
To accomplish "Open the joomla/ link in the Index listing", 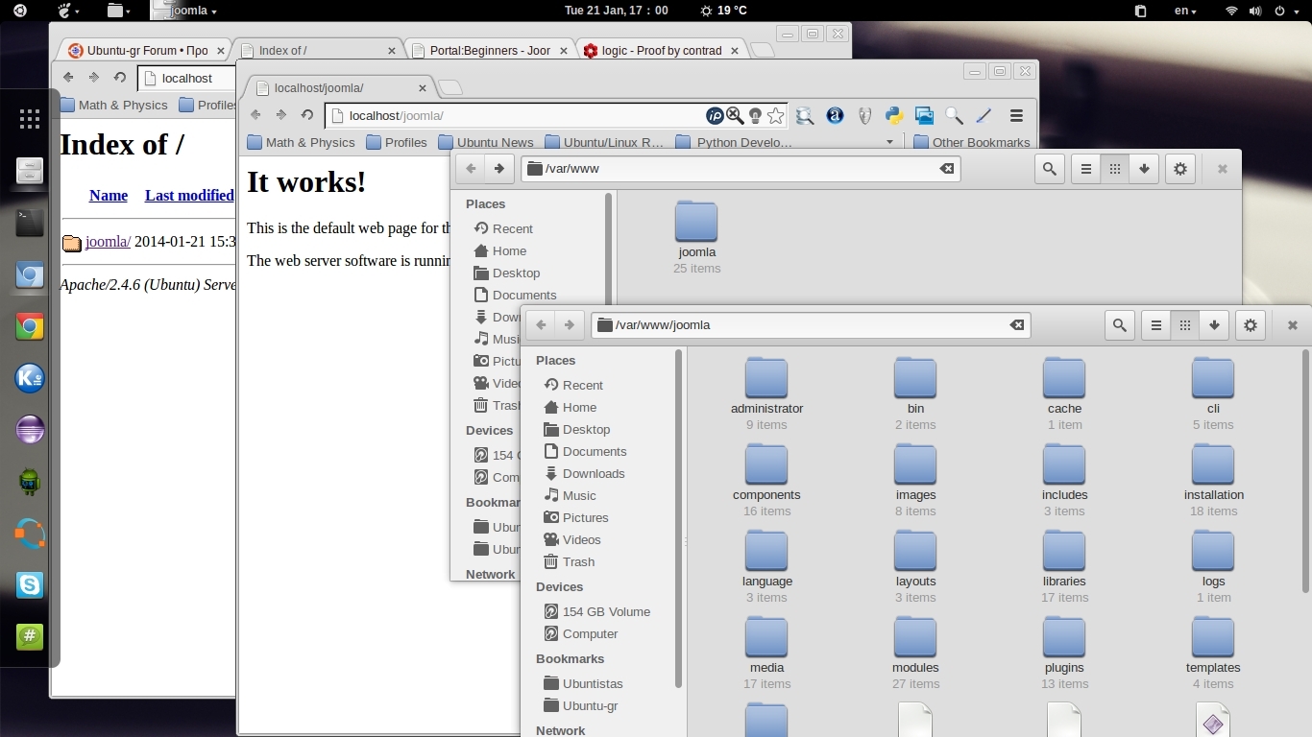I will tap(108, 242).
